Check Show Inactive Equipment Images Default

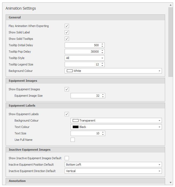pyautogui.click(x=67, y=158)
